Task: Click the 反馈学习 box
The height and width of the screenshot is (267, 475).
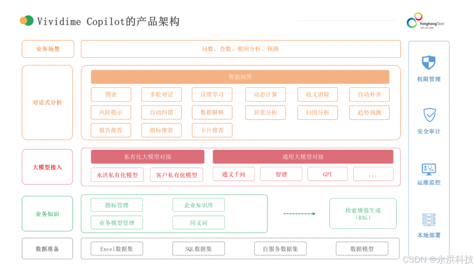Action: click(x=212, y=95)
